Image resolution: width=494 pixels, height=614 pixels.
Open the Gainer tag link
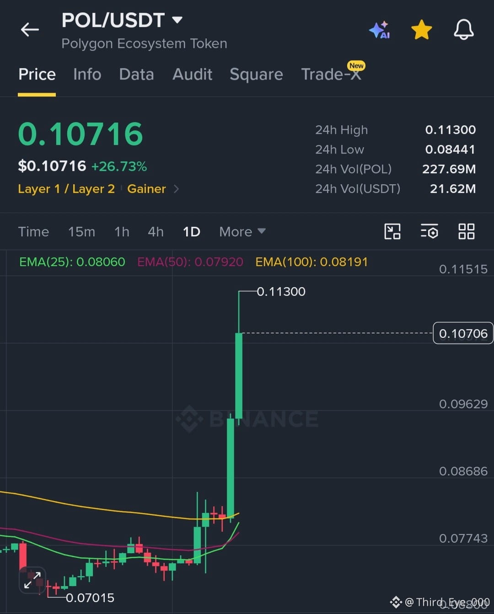click(x=146, y=189)
